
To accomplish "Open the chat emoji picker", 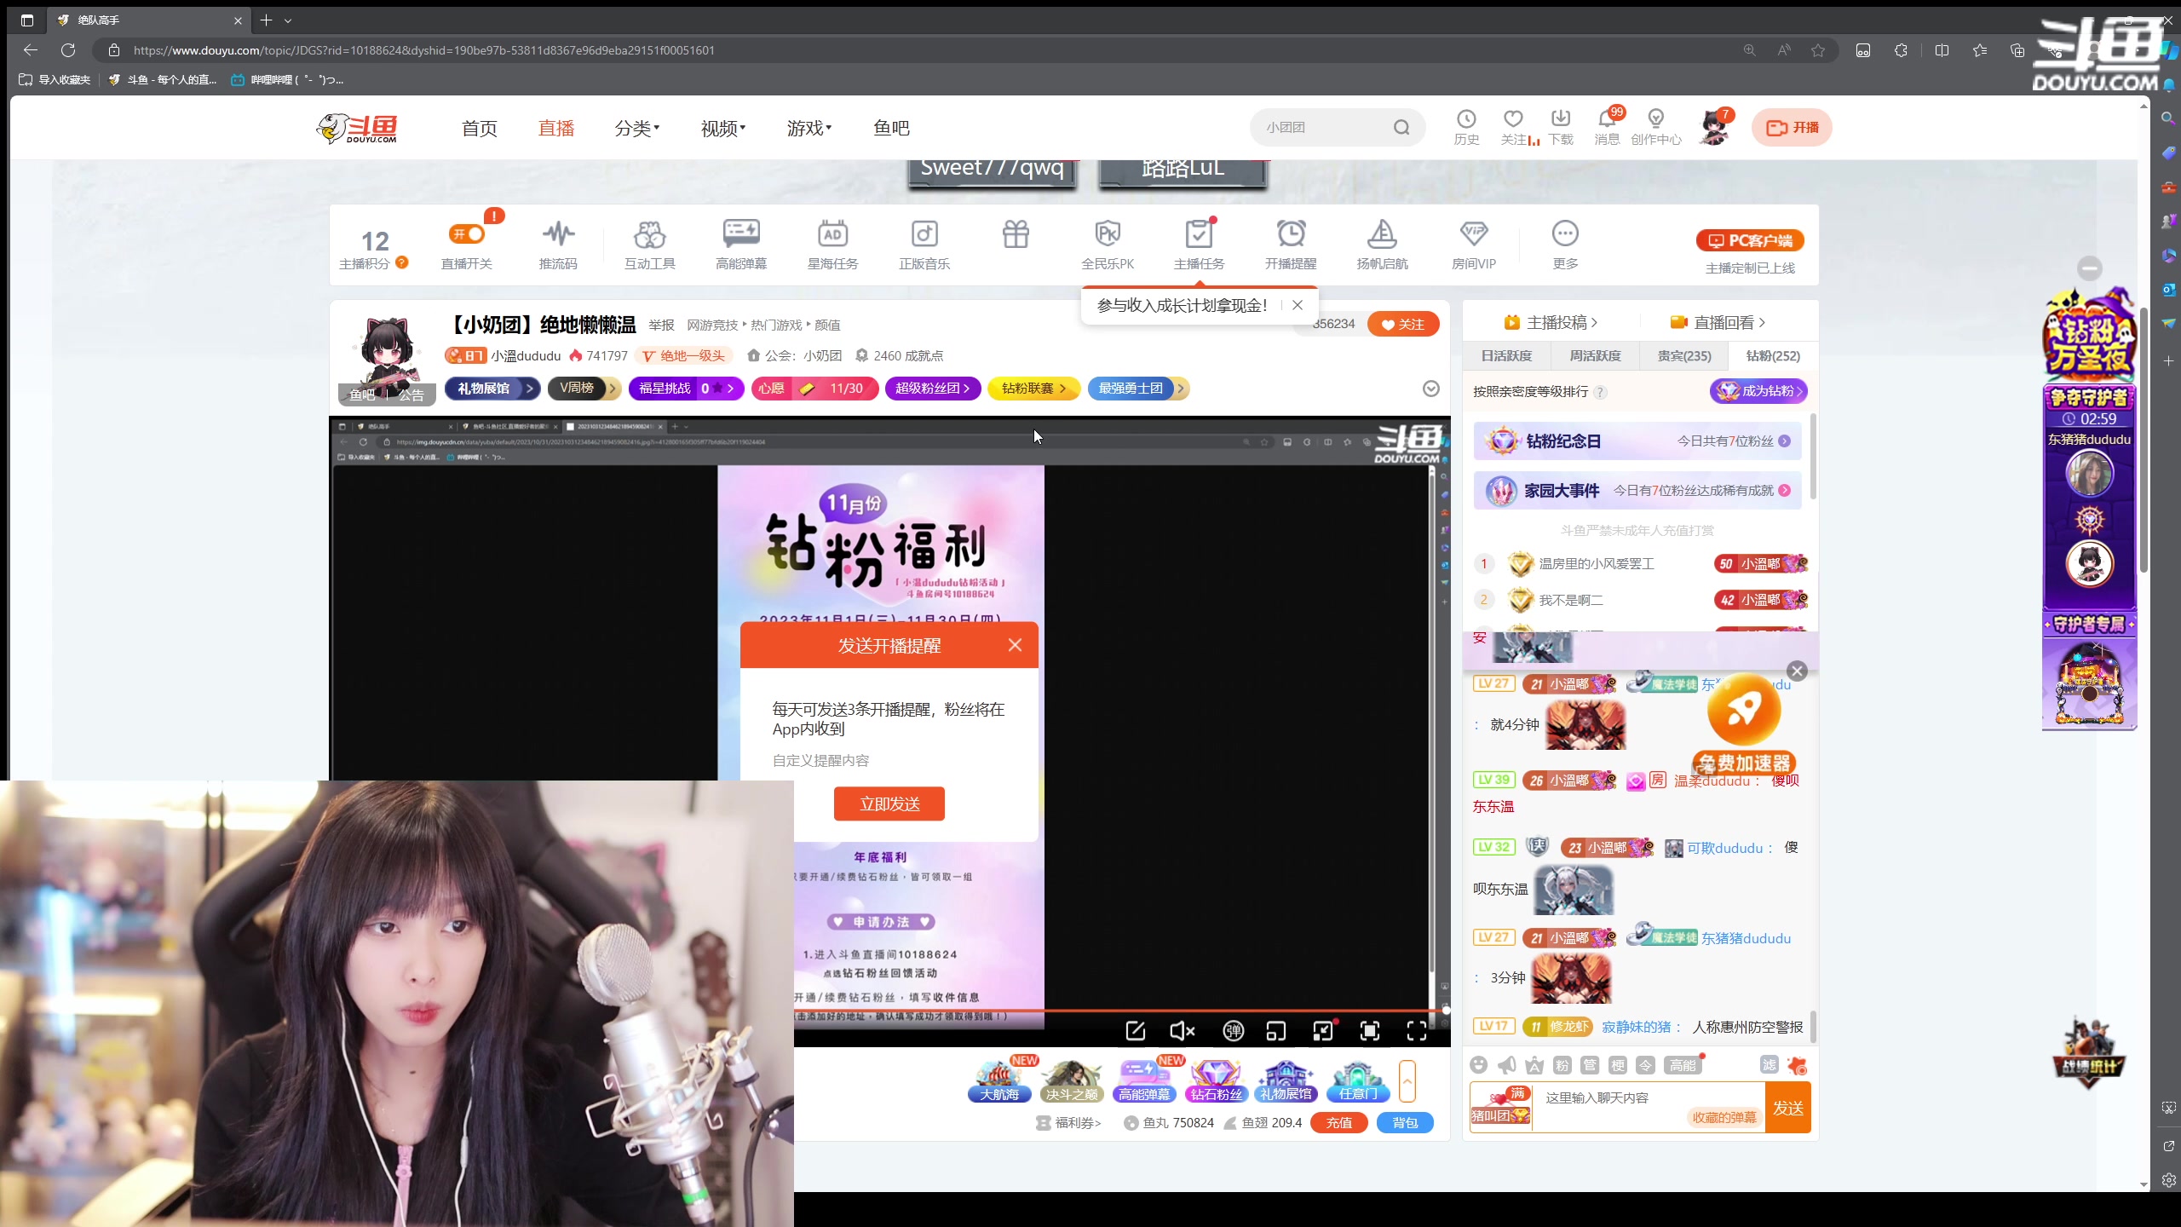I will [x=1479, y=1065].
